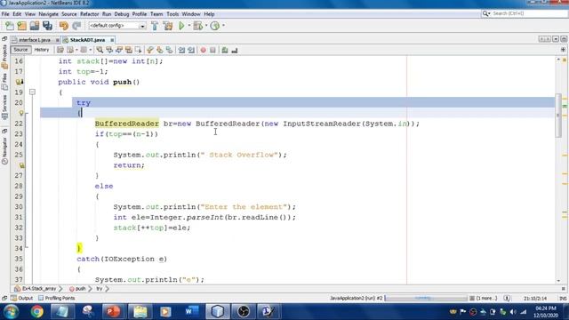Open the Refactor menu
Image resolution: width=569 pixels, height=320 pixels.
coord(89,14)
